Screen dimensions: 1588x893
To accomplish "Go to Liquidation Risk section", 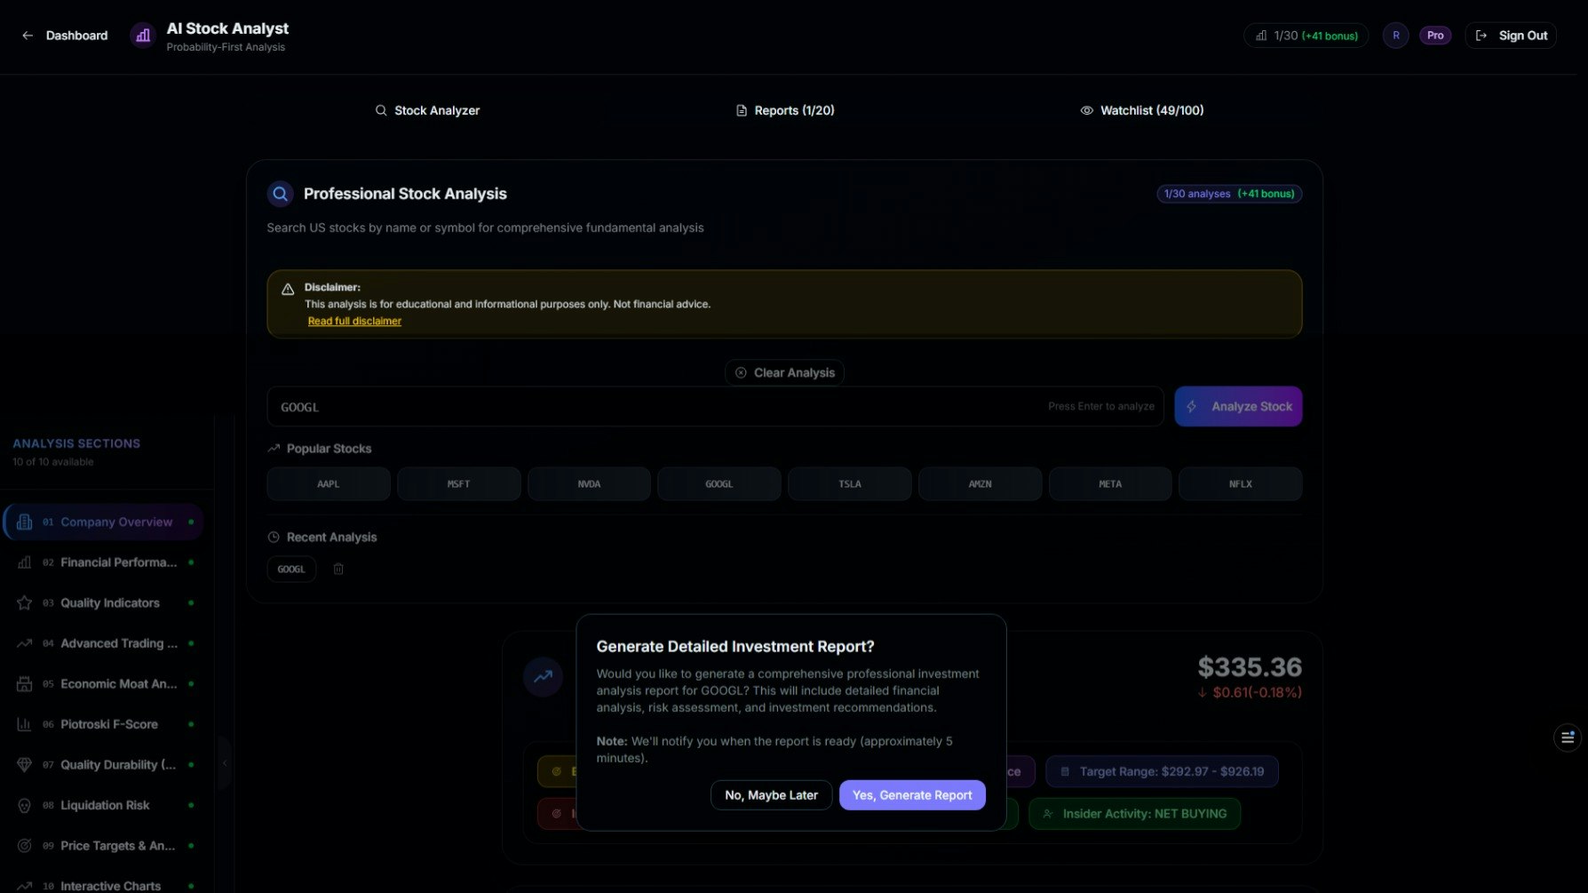I will click(x=104, y=805).
